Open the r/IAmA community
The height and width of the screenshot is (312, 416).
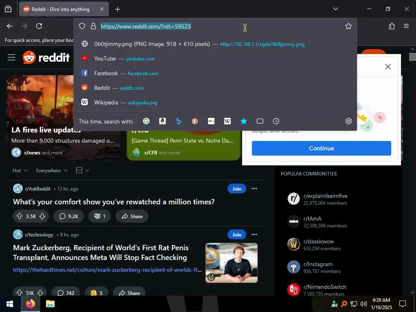312,219
